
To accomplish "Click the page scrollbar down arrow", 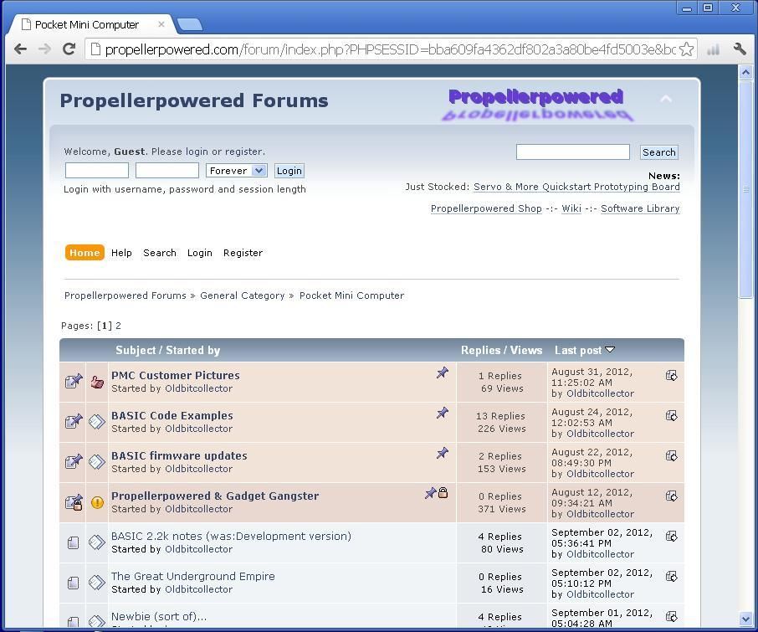I will point(745,619).
